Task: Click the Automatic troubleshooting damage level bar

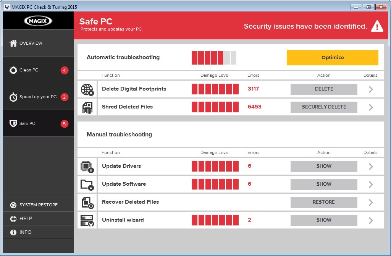Action: (x=214, y=58)
